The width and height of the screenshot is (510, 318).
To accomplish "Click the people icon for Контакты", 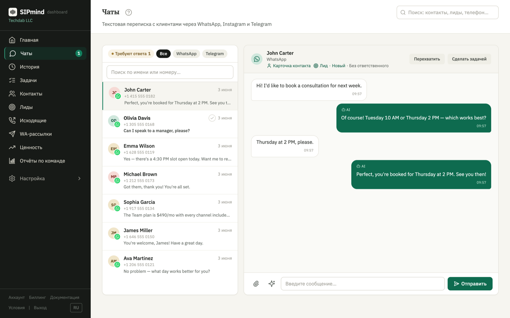I will click(12, 94).
